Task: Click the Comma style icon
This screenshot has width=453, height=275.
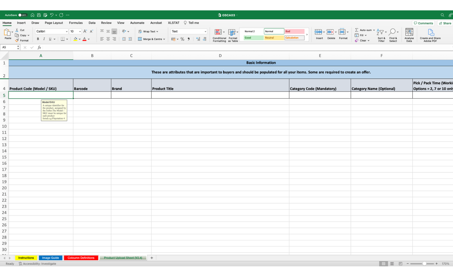Action: 189,39
